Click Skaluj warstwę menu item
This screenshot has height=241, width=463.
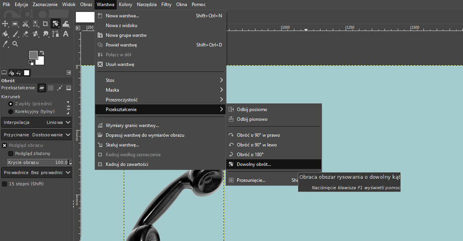(x=123, y=145)
